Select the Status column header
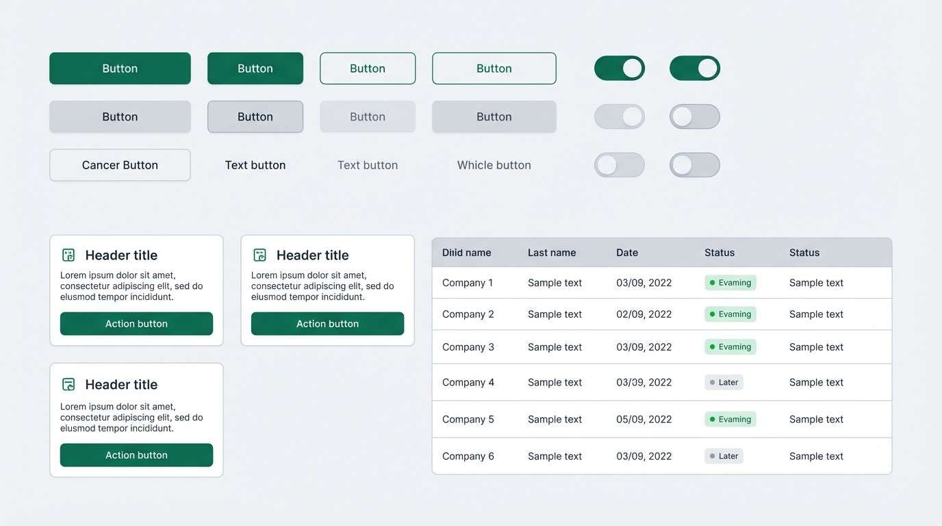 click(x=720, y=252)
